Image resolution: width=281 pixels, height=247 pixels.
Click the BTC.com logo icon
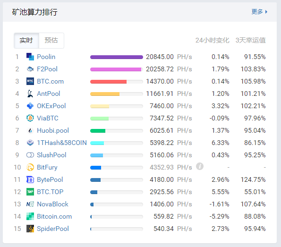(x=30, y=81)
